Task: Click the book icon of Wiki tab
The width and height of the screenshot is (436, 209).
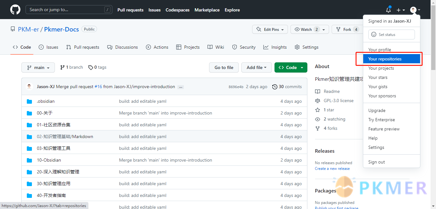Action: click(x=210, y=47)
